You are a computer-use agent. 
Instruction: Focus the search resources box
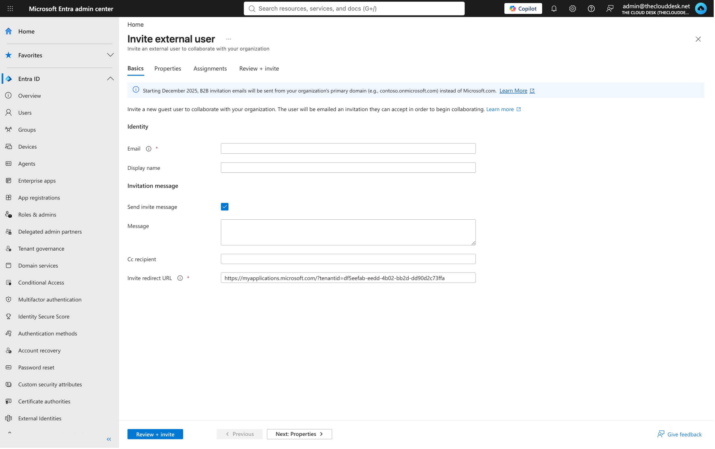coord(354,9)
